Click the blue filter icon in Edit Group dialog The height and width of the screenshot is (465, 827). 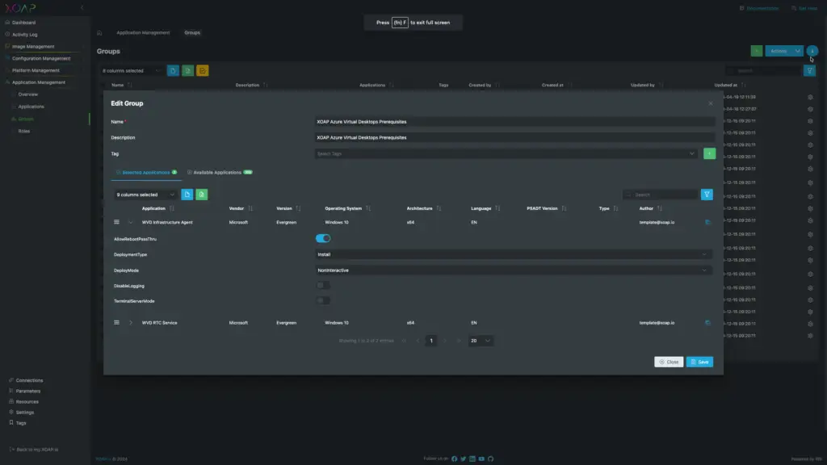pyautogui.click(x=707, y=195)
